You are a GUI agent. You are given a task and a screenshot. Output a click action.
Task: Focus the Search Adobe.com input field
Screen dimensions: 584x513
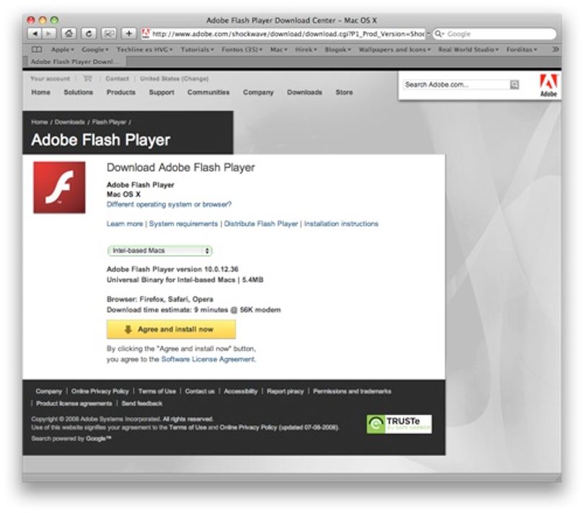point(456,85)
